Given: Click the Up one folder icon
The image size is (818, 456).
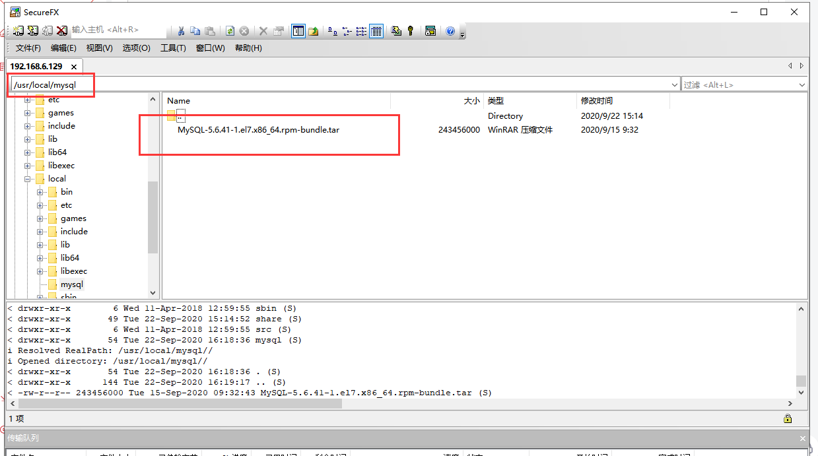Looking at the screenshot, I should [314, 30].
